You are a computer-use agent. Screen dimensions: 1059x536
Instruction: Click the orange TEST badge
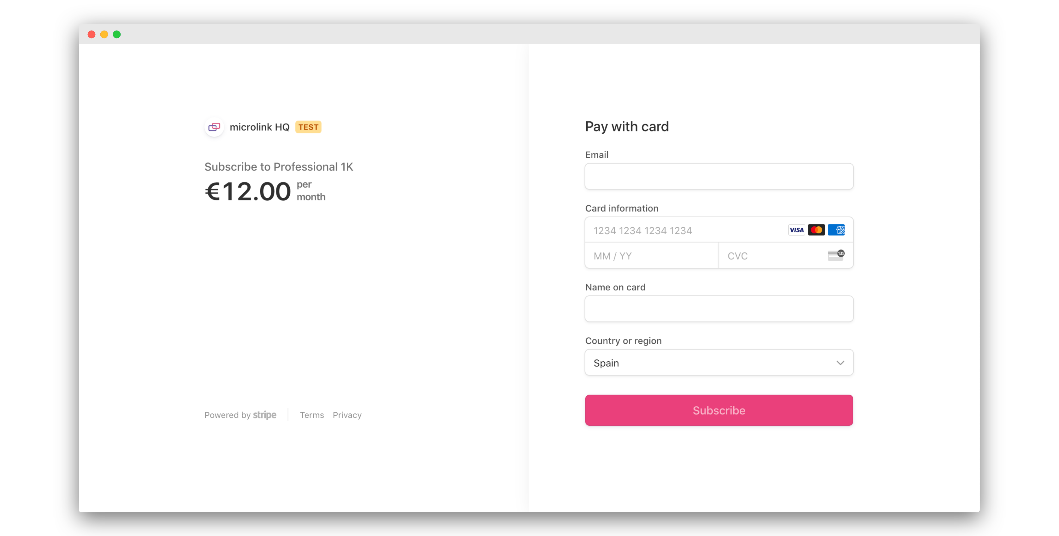pos(308,127)
